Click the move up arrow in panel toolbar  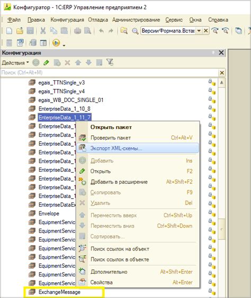[x=78, y=62]
